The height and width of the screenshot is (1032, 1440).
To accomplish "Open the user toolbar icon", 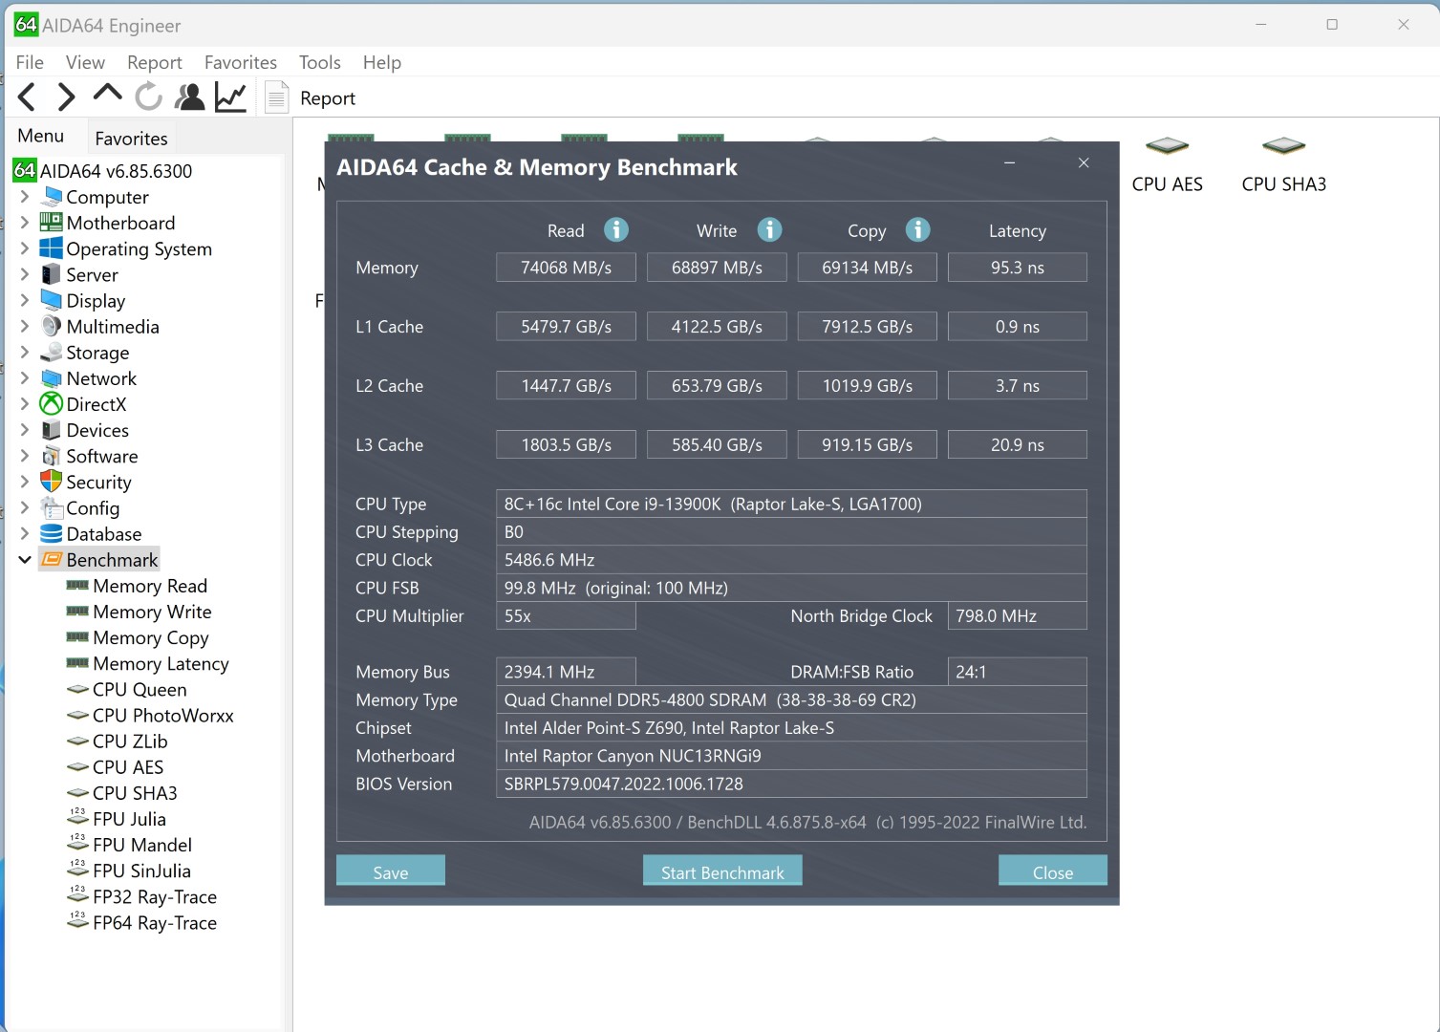I will 190,97.
